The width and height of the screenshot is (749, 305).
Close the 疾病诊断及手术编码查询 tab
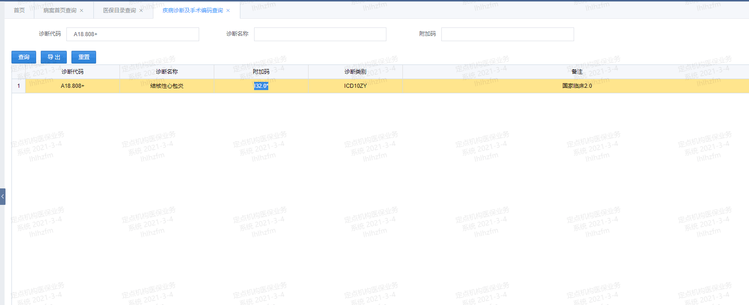click(x=228, y=11)
